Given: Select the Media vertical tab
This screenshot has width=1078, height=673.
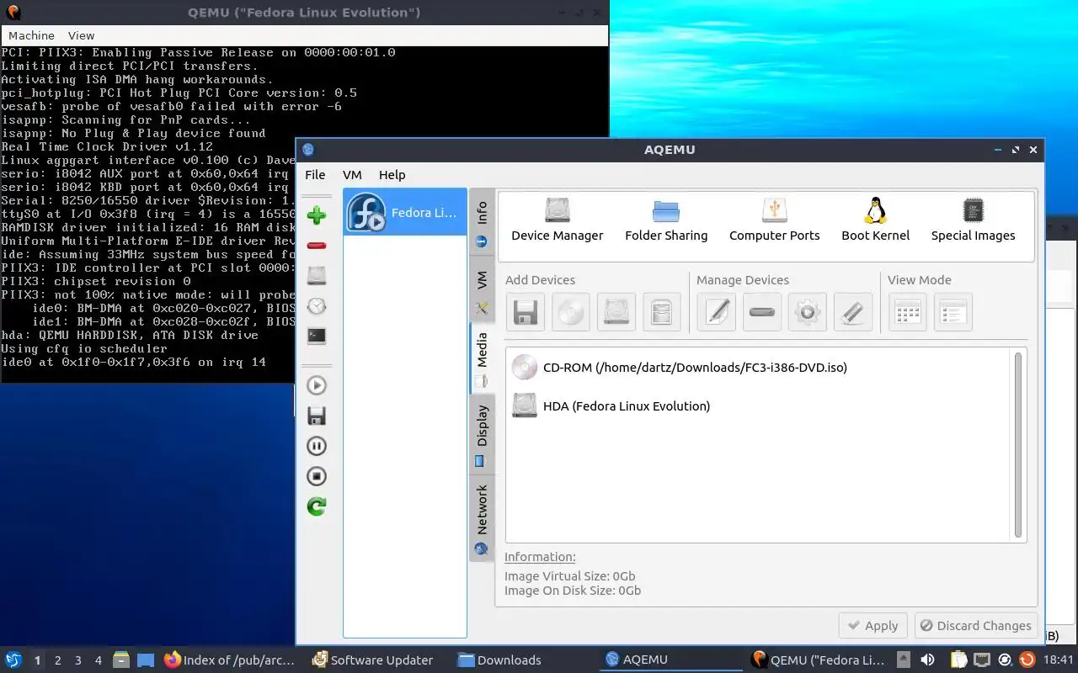Looking at the screenshot, I should tap(482, 358).
